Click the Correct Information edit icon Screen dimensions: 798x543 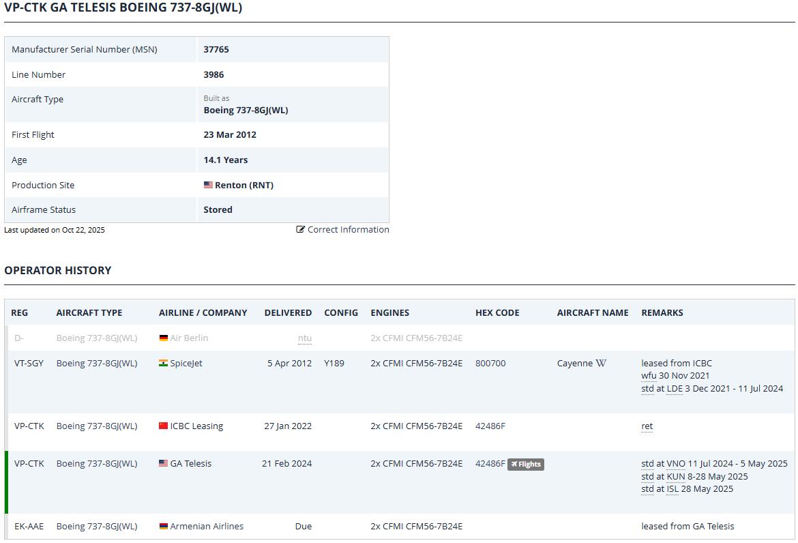[x=300, y=230]
